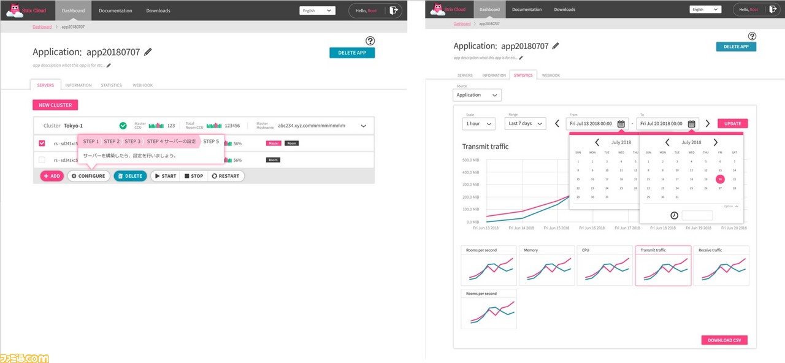
Task: Select July 20 in the To calendar
Action: (x=720, y=179)
